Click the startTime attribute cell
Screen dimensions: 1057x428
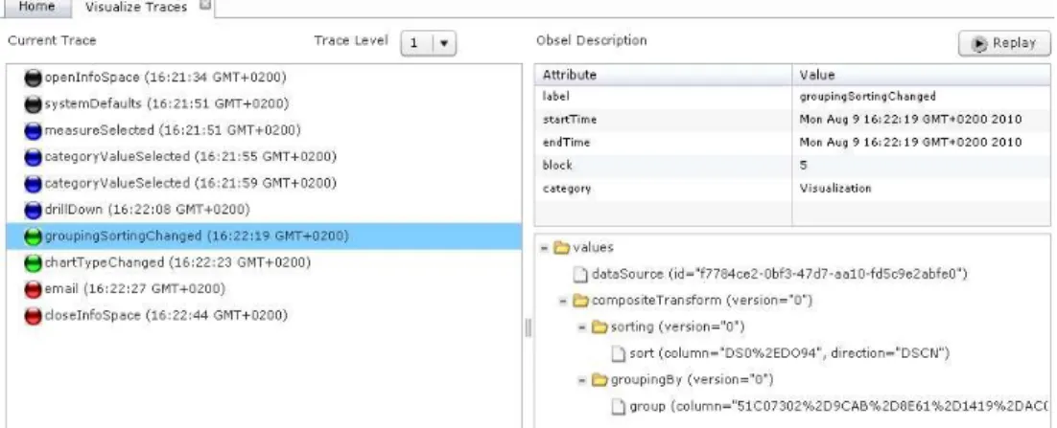tap(664, 120)
